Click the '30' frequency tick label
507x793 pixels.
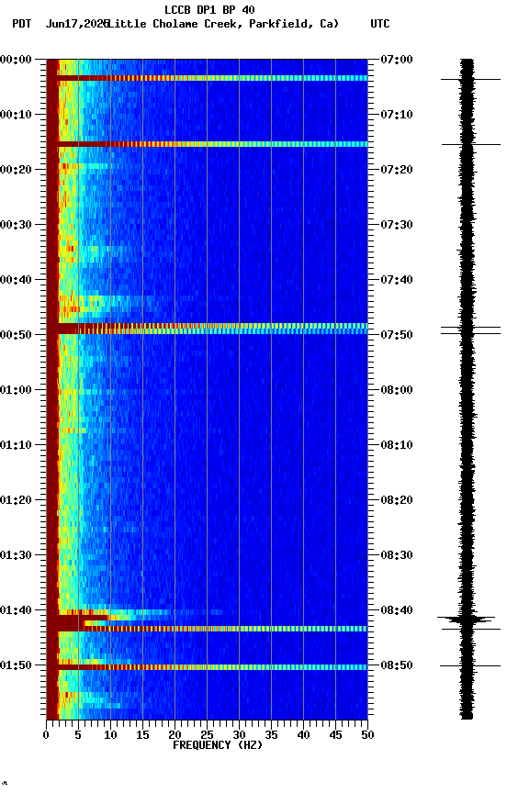(x=239, y=735)
